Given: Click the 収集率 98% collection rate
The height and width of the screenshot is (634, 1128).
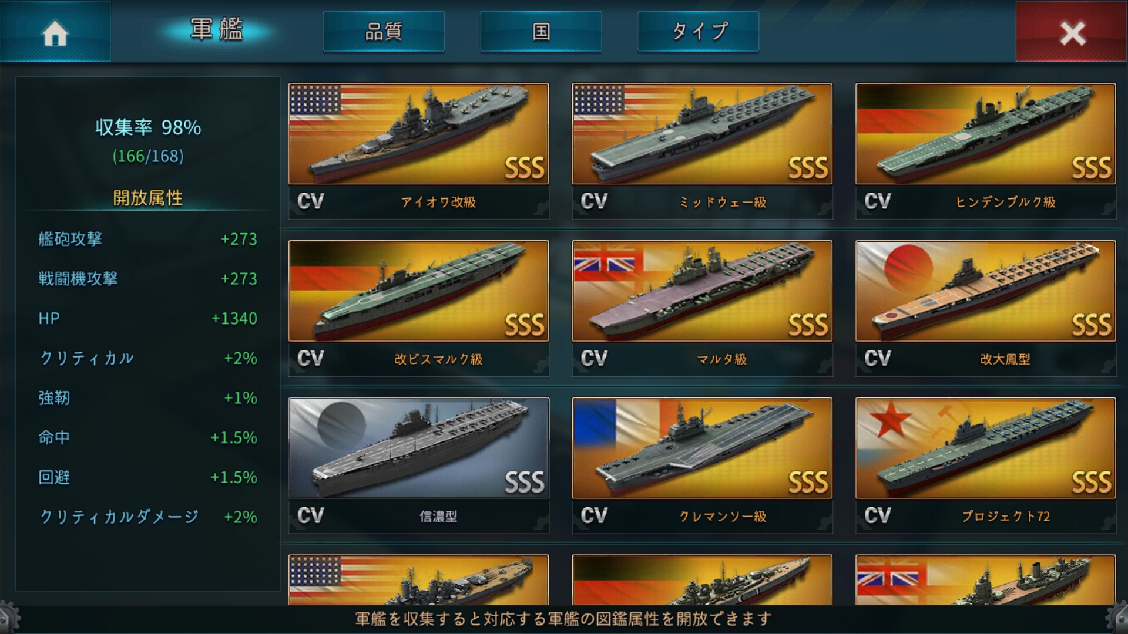Looking at the screenshot, I should [x=148, y=127].
